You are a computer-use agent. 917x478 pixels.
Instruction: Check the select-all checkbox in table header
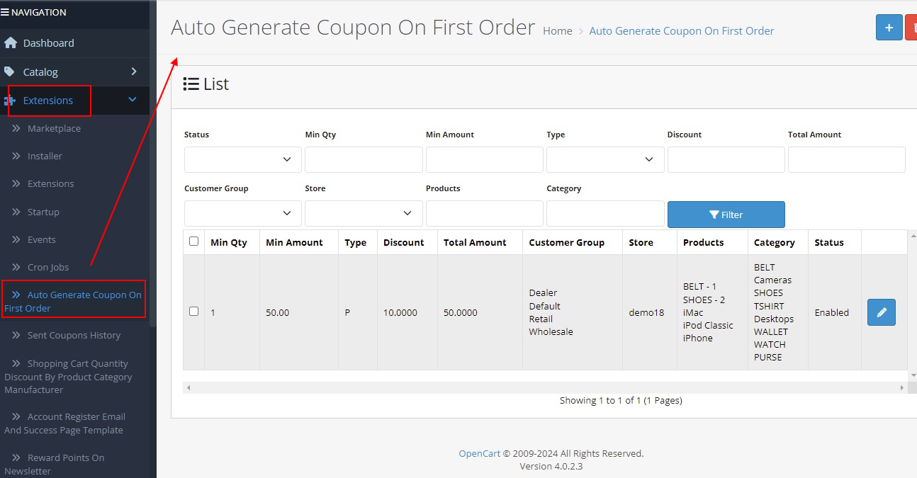click(194, 241)
